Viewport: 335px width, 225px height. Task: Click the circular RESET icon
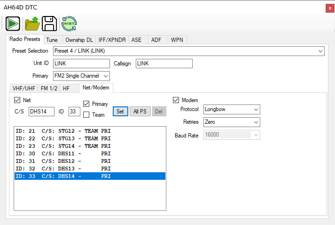pos(69,24)
